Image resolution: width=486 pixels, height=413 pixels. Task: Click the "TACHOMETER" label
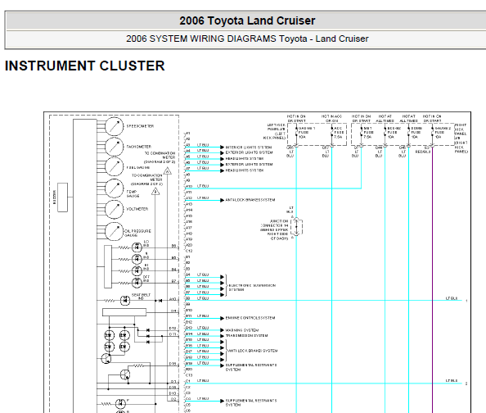pos(139,147)
